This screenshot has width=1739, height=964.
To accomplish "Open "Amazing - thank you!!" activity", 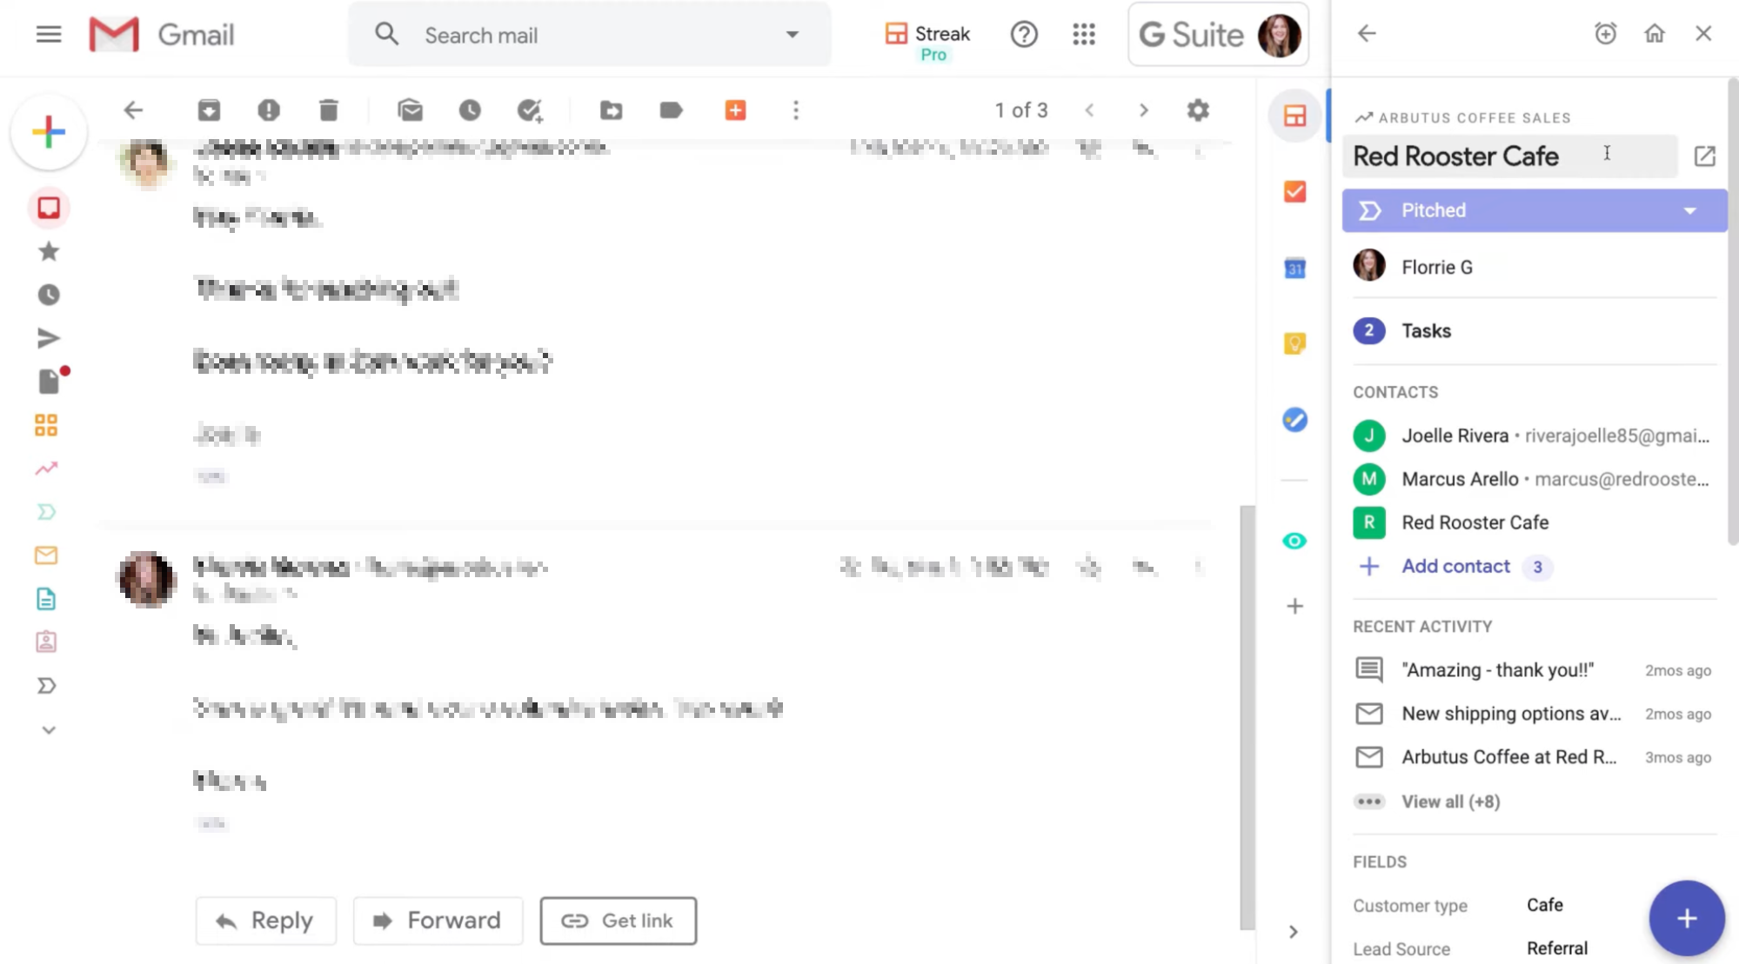I will (x=1533, y=670).
